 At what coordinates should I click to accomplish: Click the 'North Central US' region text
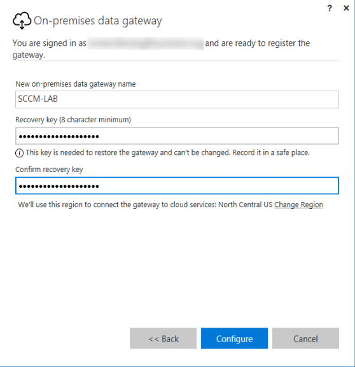tap(245, 205)
